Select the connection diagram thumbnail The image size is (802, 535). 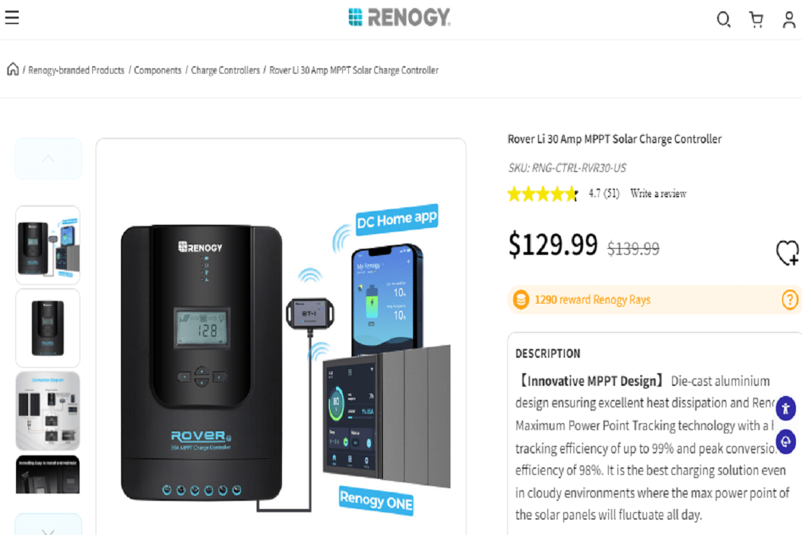click(48, 411)
